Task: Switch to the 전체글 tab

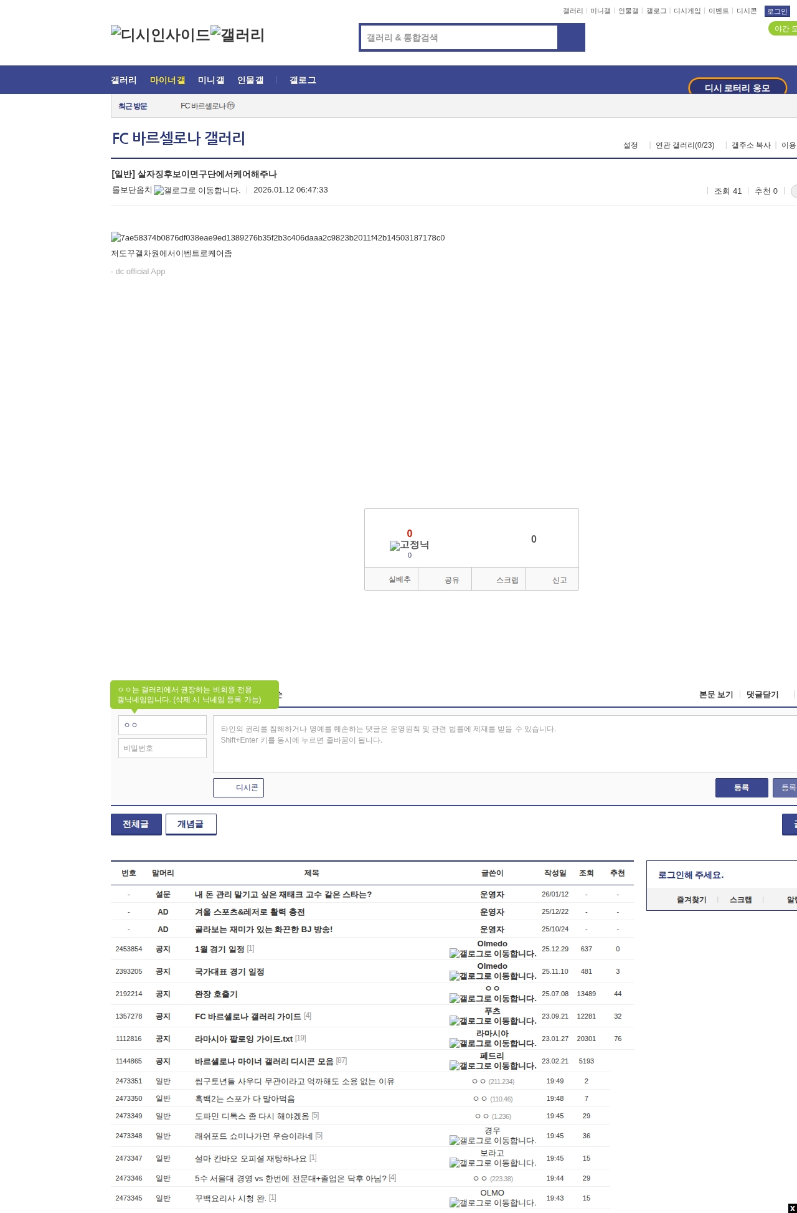Action: point(136,824)
